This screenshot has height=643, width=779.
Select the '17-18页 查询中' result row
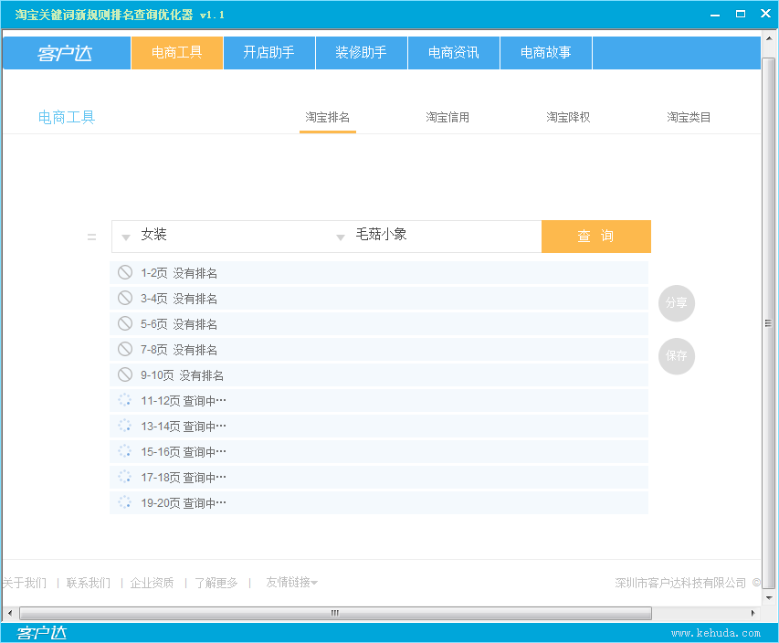coord(379,478)
